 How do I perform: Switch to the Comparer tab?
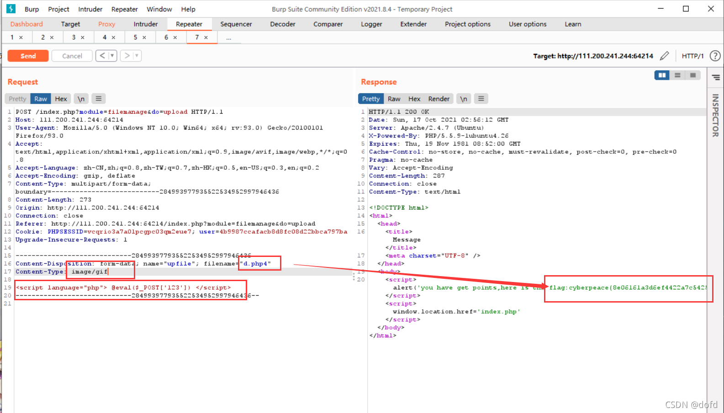pos(328,24)
